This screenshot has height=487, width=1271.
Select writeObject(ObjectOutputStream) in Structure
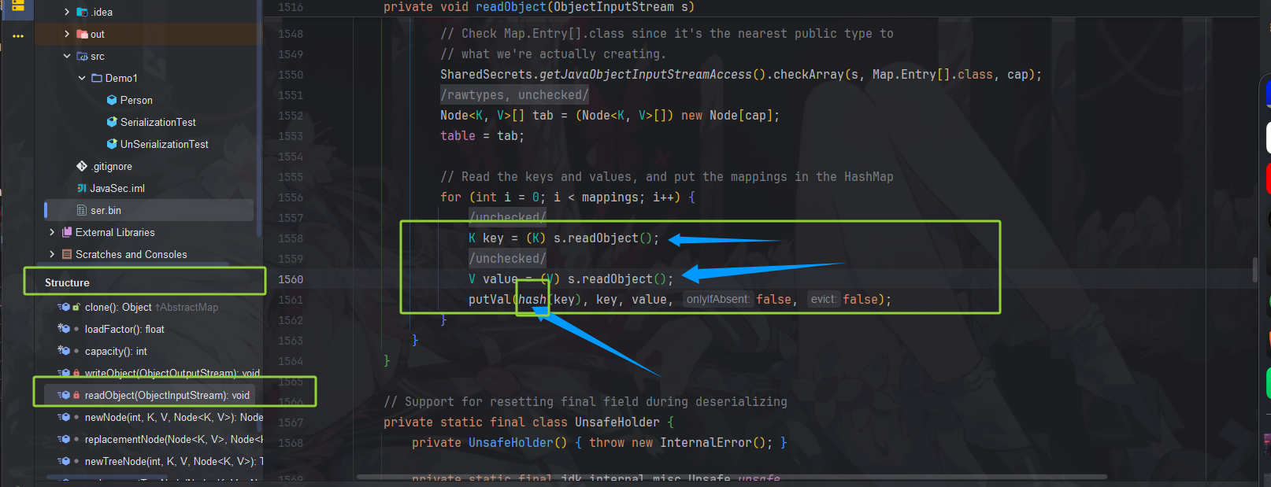click(x=172, y=373)
